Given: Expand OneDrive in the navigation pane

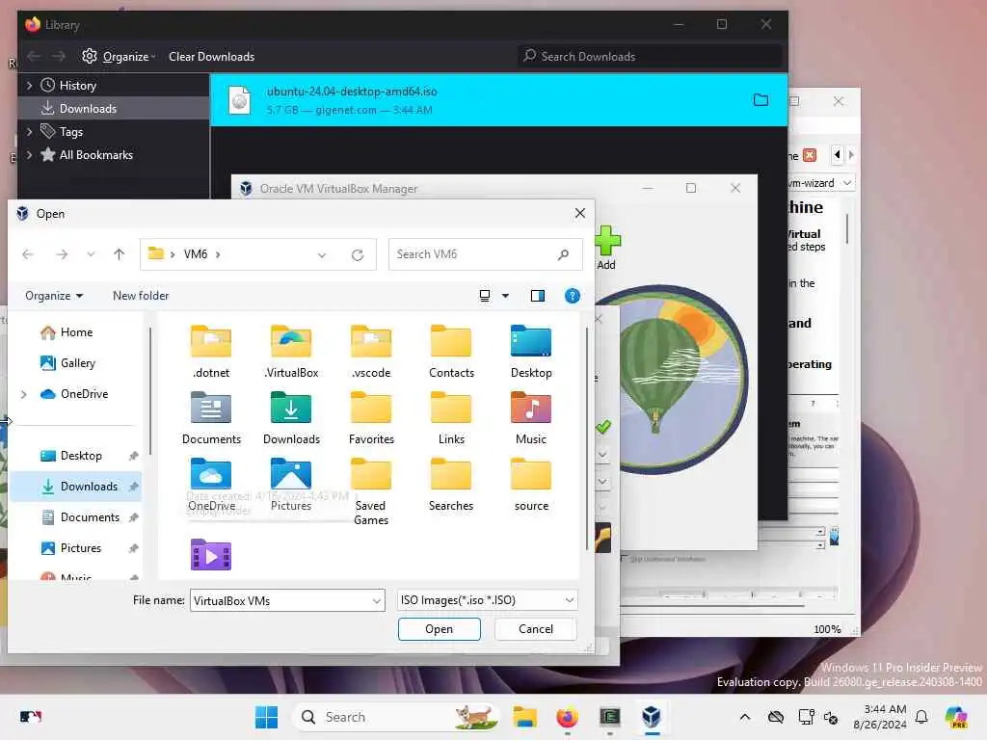Looking at the screenshot, I should 23,394.
